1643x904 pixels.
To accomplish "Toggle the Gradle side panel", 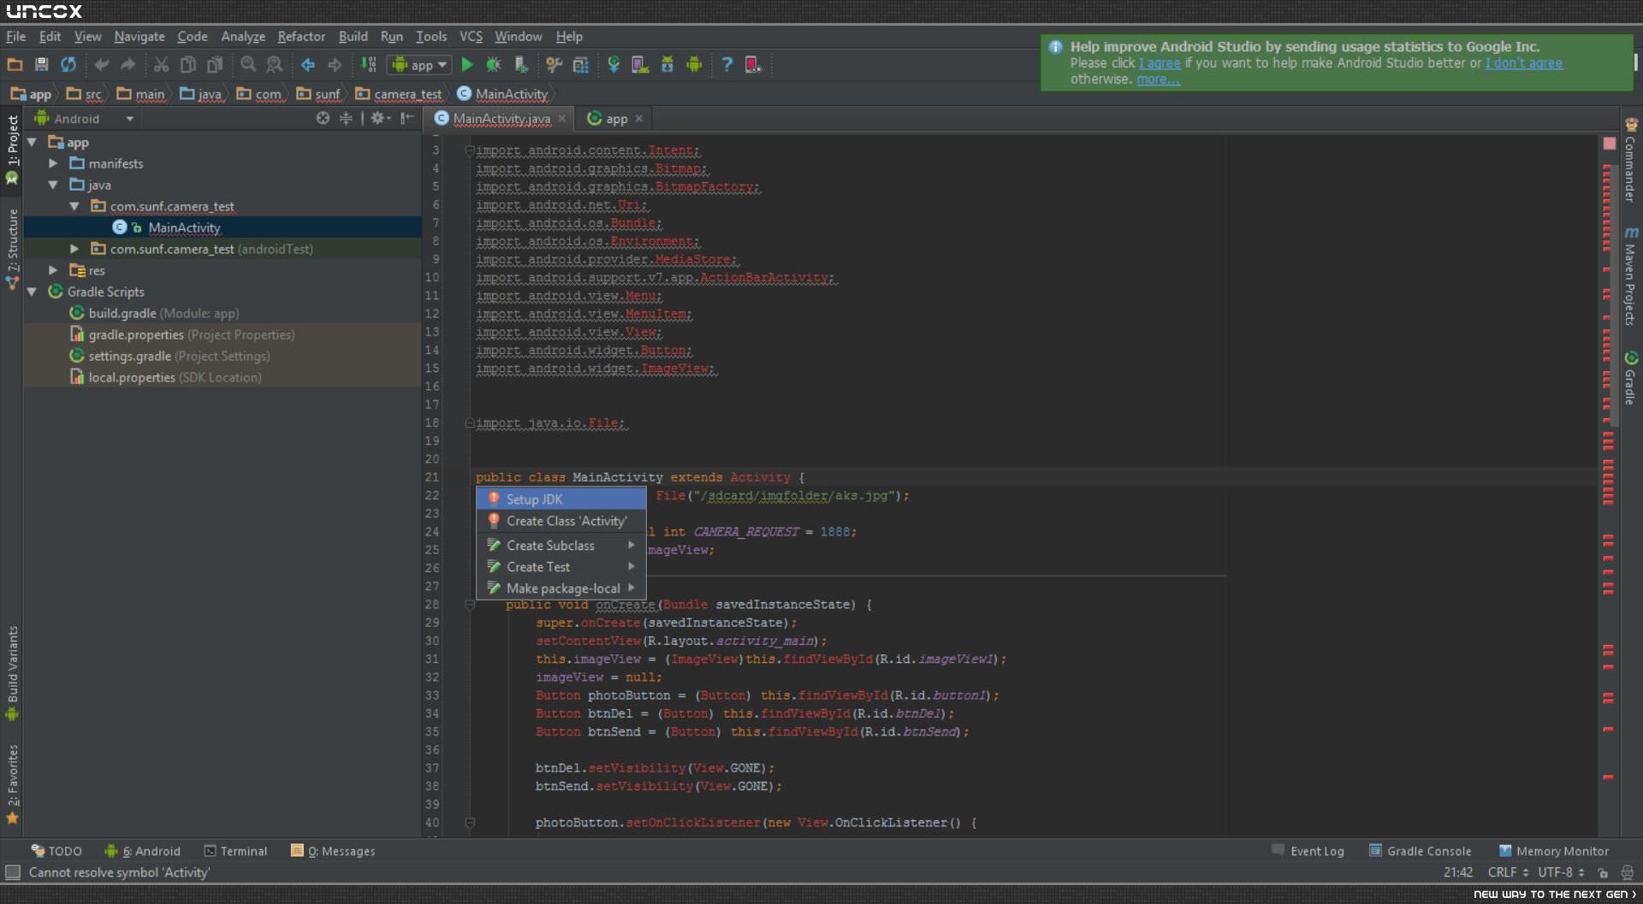I will (1631, 377).
